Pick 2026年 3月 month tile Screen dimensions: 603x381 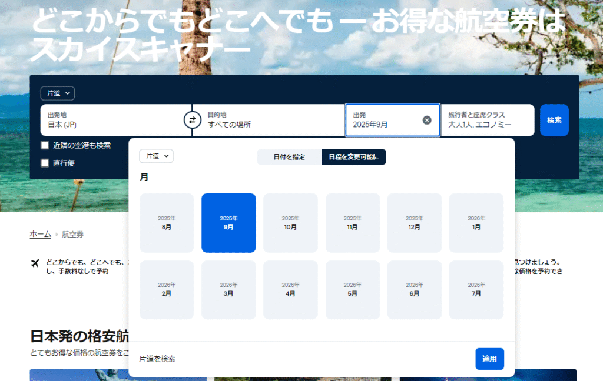229,290
